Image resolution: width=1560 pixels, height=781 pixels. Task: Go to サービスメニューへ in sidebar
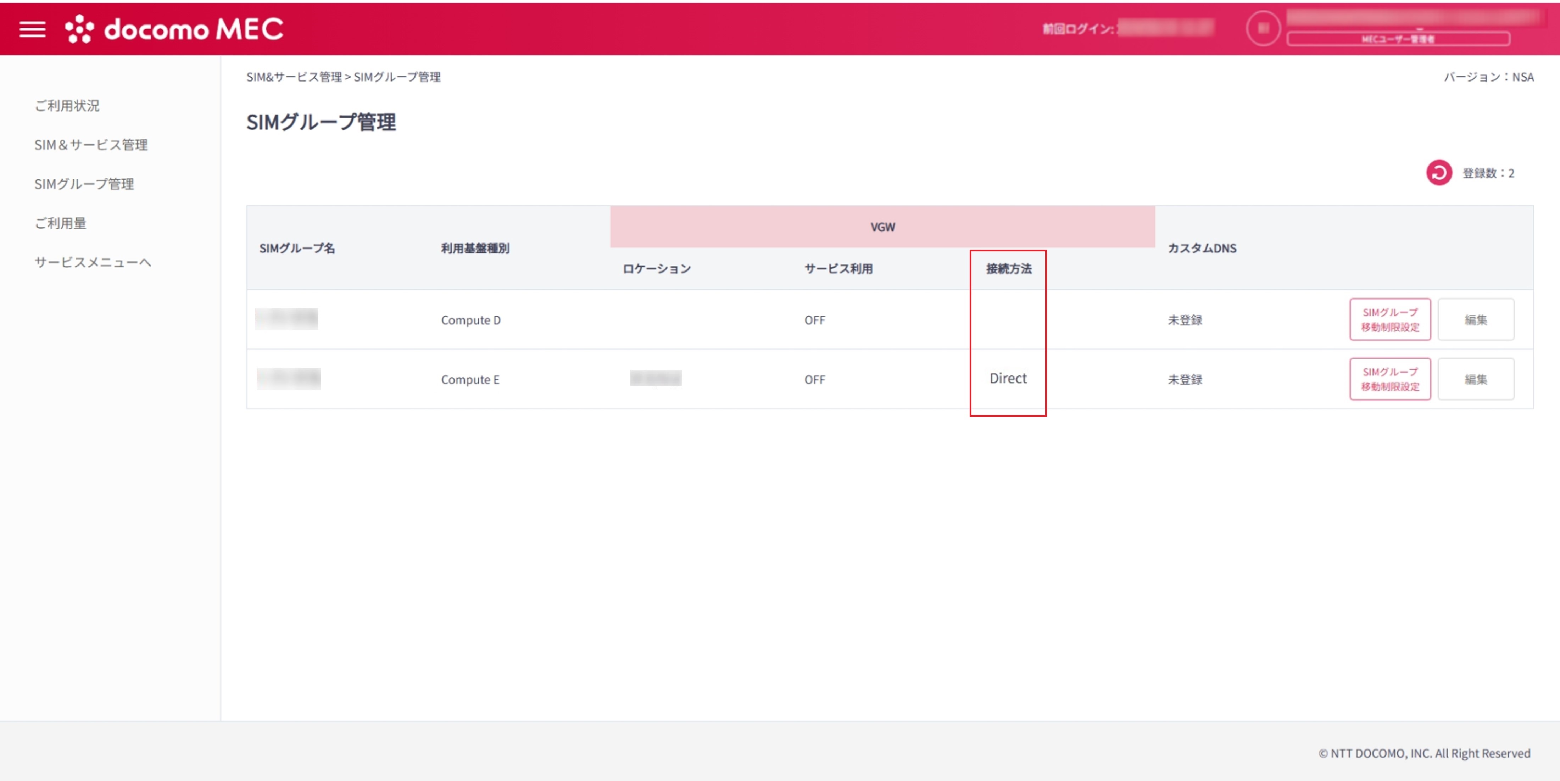[93, 262]
